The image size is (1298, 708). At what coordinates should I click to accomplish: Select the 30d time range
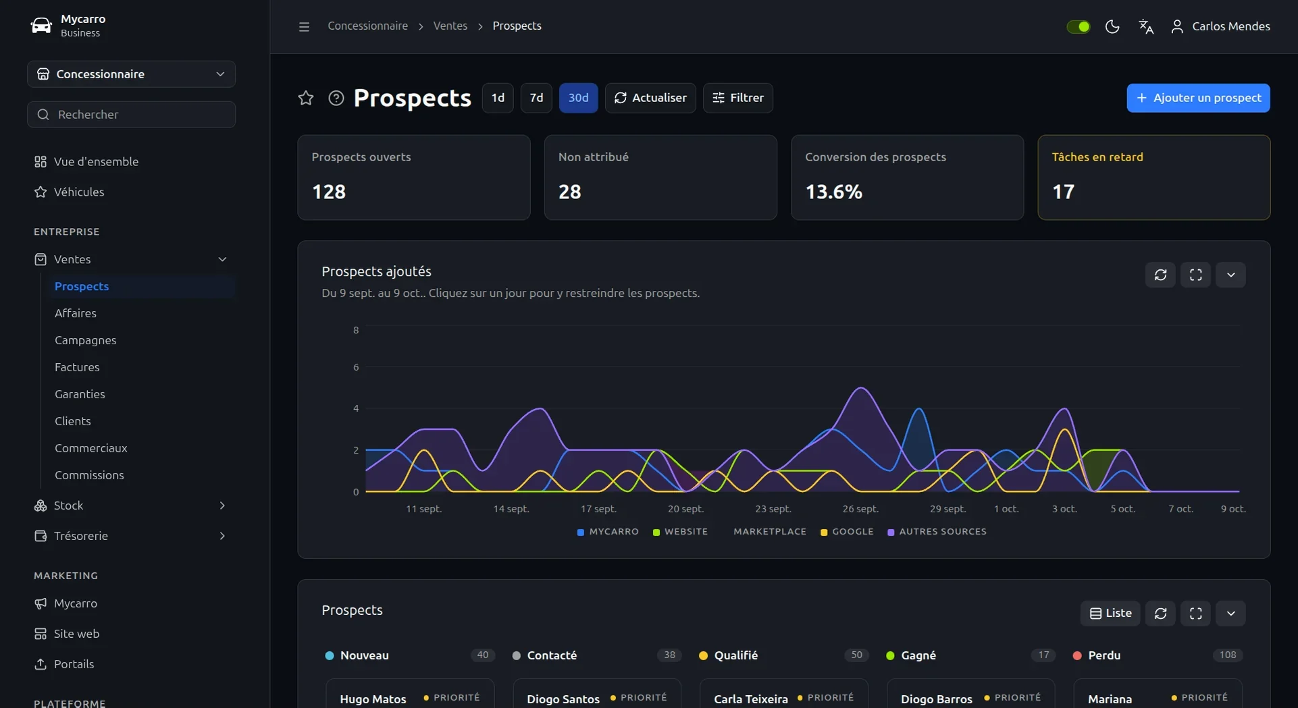tap(578, 98)
